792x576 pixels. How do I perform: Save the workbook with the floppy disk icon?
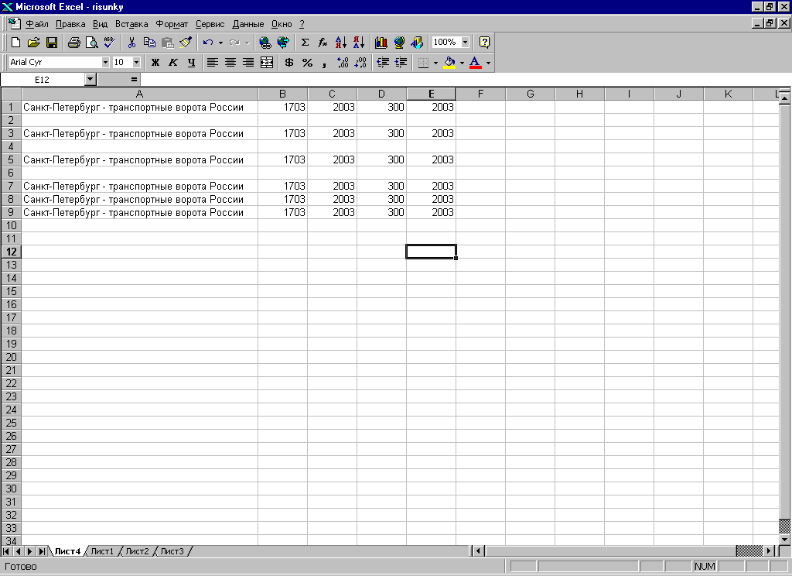[x=52, y=43]
